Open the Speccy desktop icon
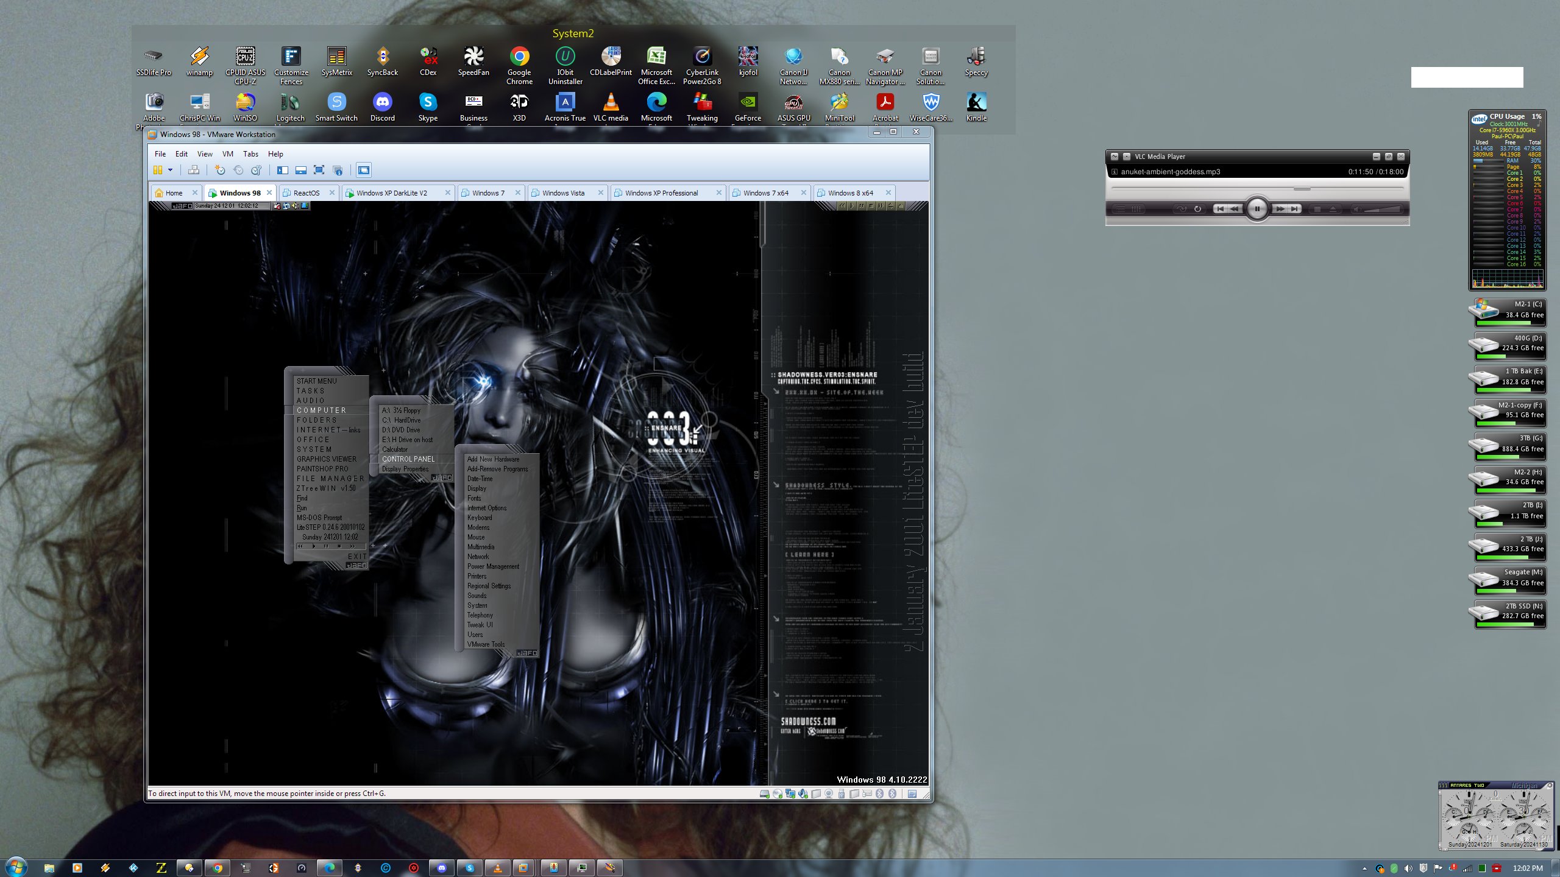The height and width of the screenshot is (877, 1560). (x=976, y=62)
